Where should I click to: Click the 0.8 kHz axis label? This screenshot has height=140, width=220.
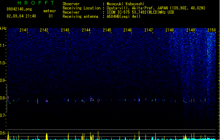[3, 98]
